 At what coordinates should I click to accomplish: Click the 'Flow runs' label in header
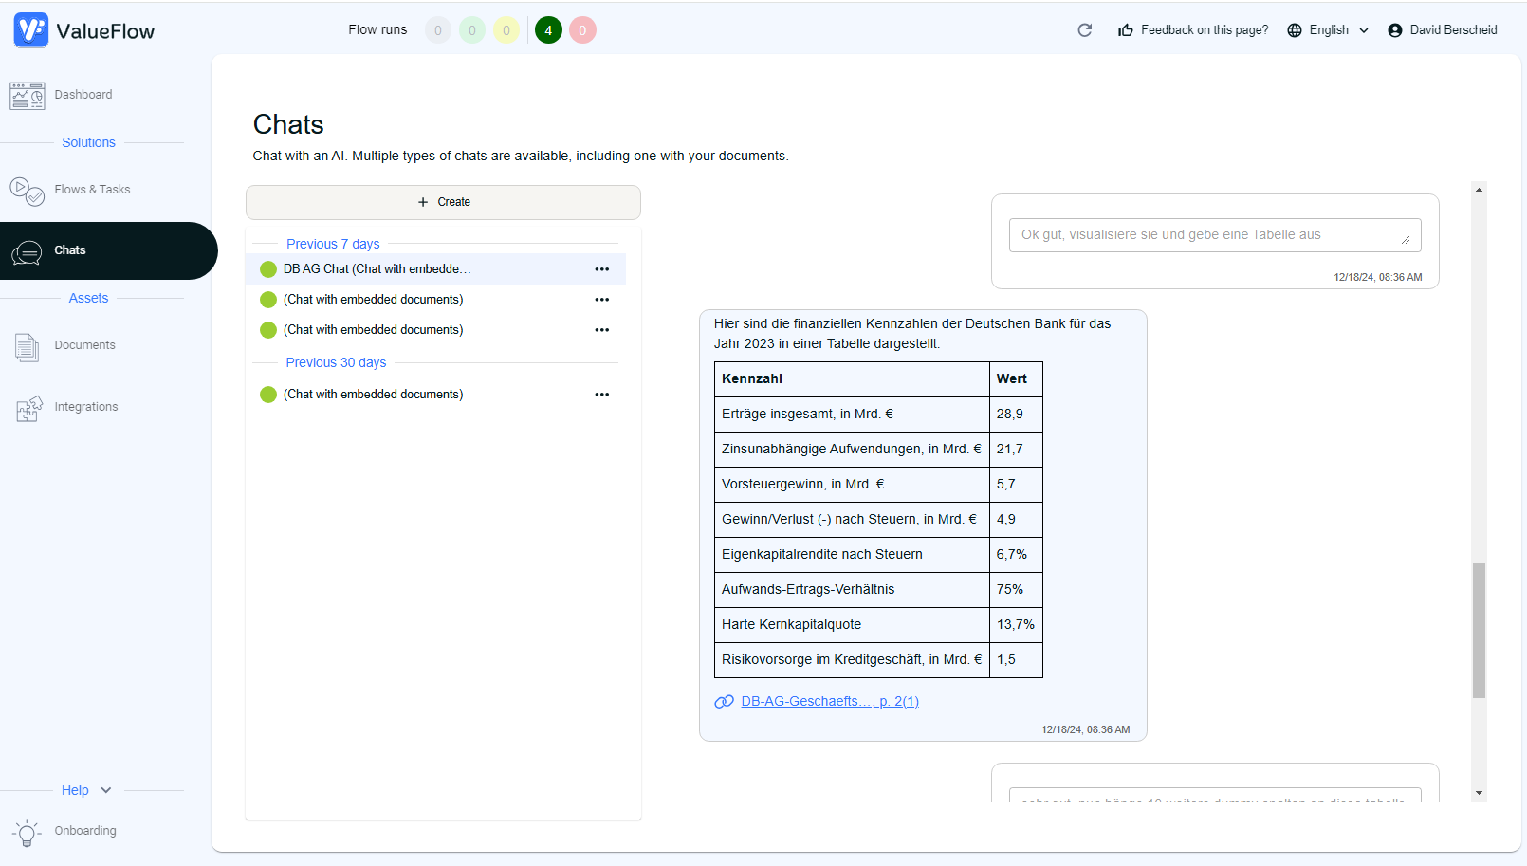pyautogui.click(x=377, y=30)
